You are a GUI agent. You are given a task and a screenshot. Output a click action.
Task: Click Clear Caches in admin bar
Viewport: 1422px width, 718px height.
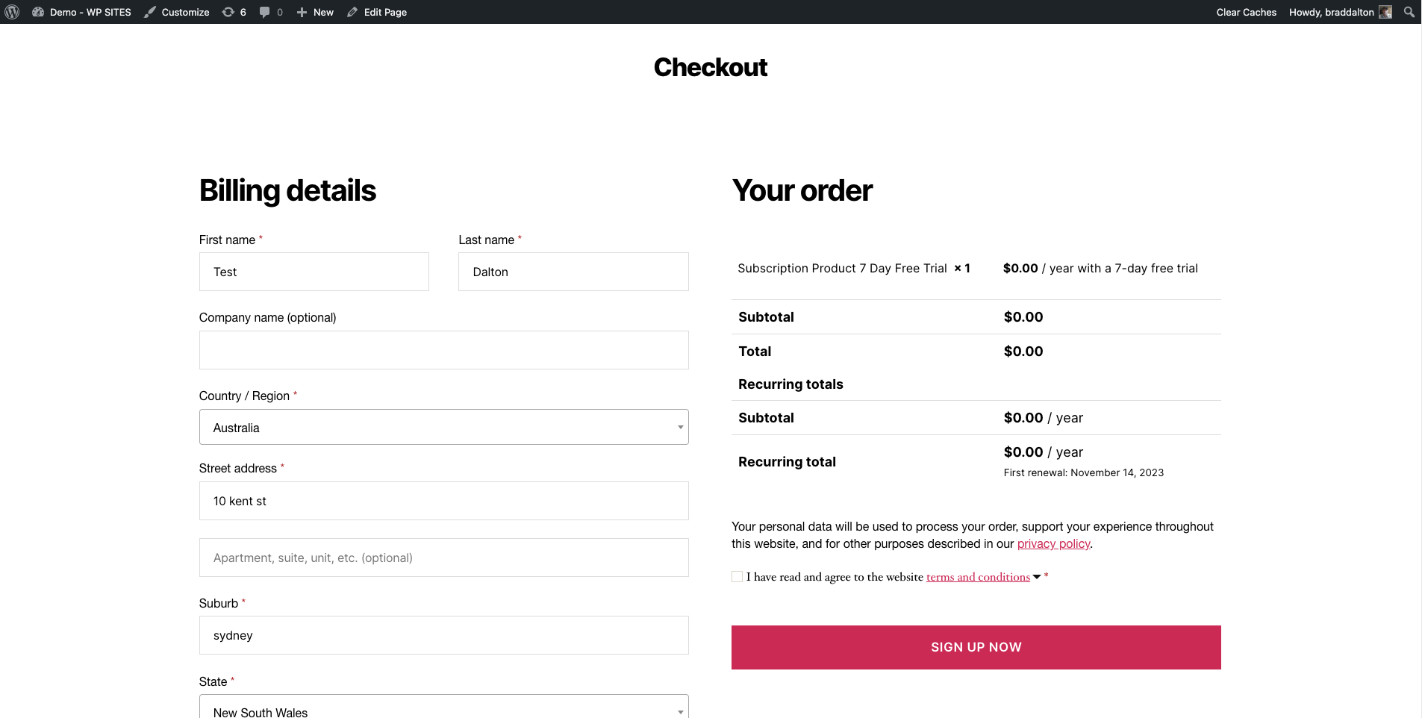click(x=1246, y=12)
